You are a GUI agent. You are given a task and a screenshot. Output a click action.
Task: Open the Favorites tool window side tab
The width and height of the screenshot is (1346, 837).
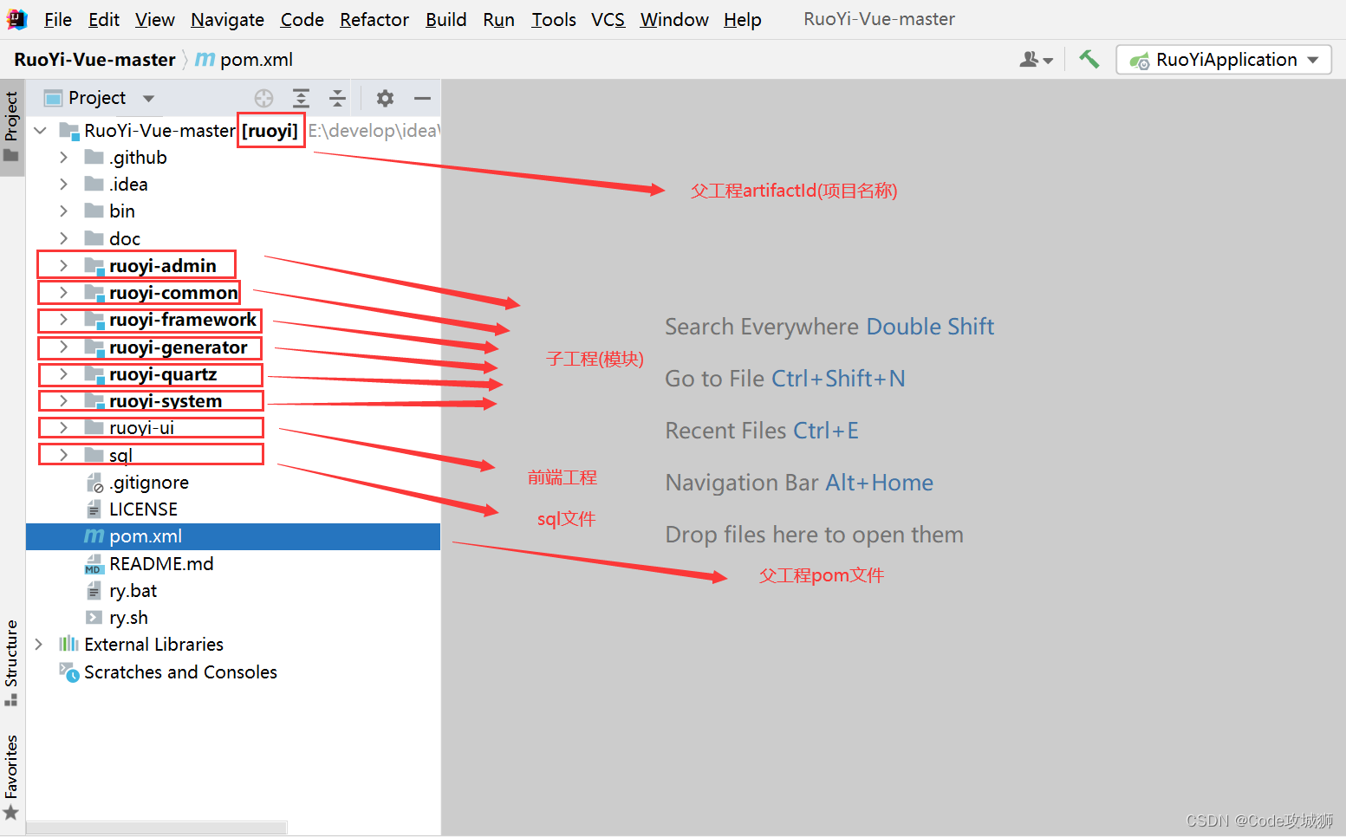(11, 777)
